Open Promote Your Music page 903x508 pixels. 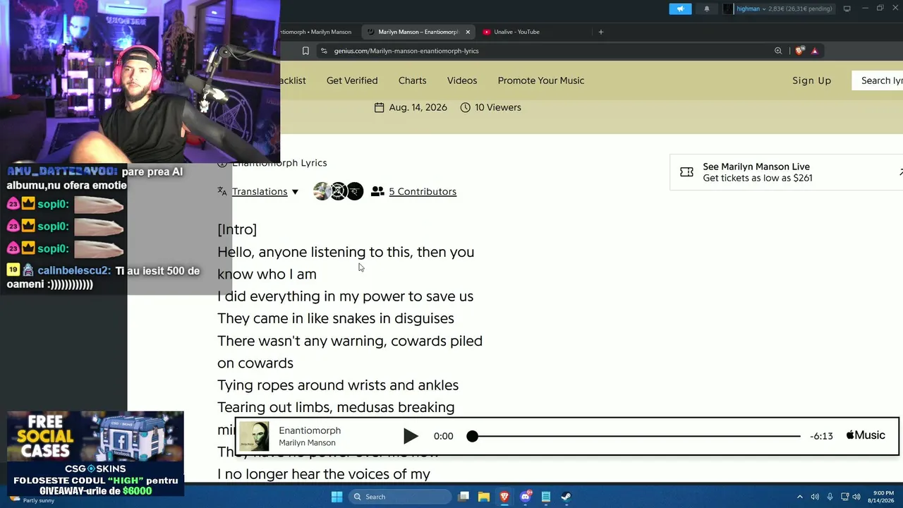pos(541,80)
